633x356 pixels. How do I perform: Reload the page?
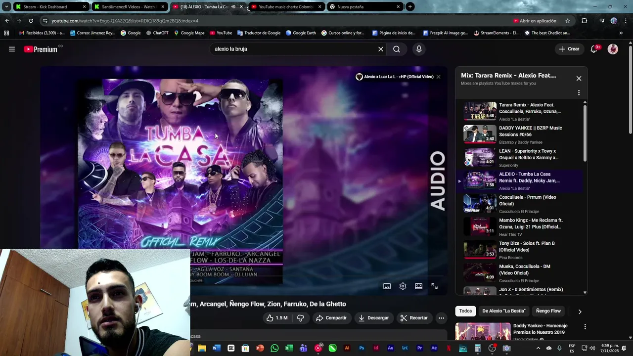(31, 21)
